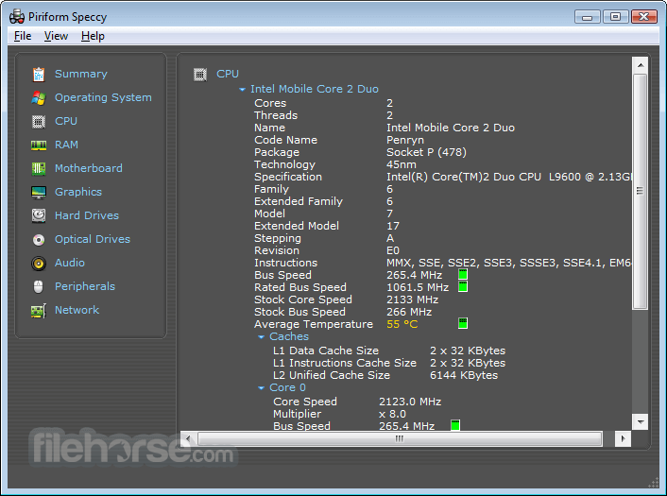This screenshot has height=496, width=667.
Task: Show the RAM section
Action: (66, 145)
